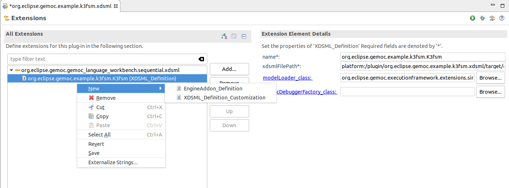Click the extension point icon of gemoc_language_workbench row
Image resolution: width=509 pixels, height=188 pixels.
tap(18, 70)
